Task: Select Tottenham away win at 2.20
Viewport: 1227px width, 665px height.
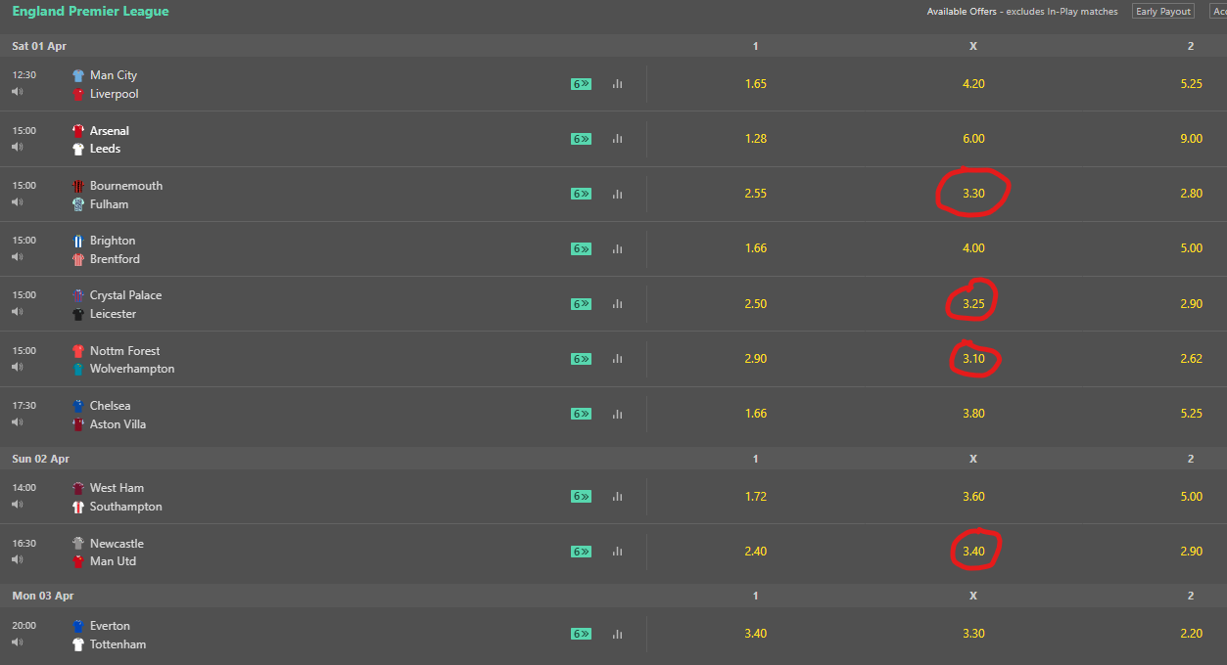Action: point(1191,634)
